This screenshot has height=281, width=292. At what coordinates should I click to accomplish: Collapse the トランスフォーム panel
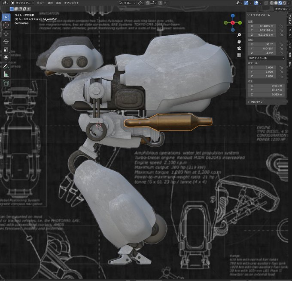pos(259,15)
